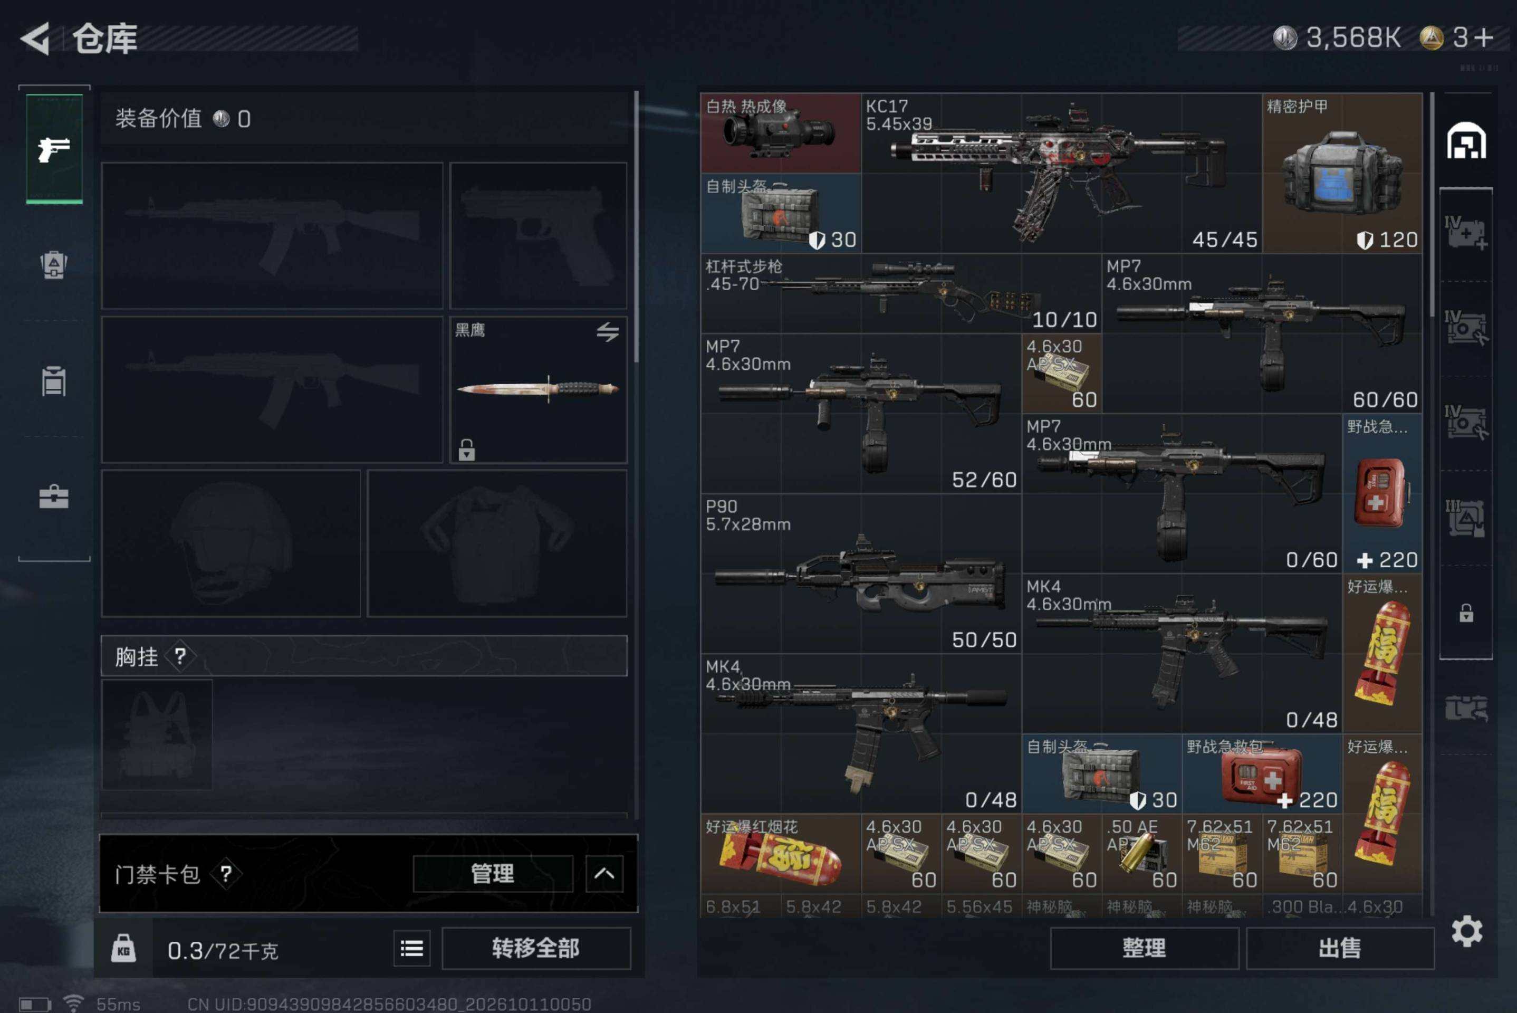Click the lock icon on the 黑鹰 knife slot
The height and width of the screenshot is (1013, 1517).
tap(466, 449)
